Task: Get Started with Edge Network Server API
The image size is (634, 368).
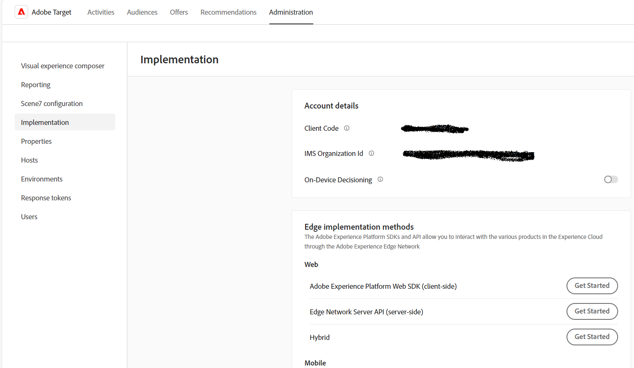Action: point(592,311)
